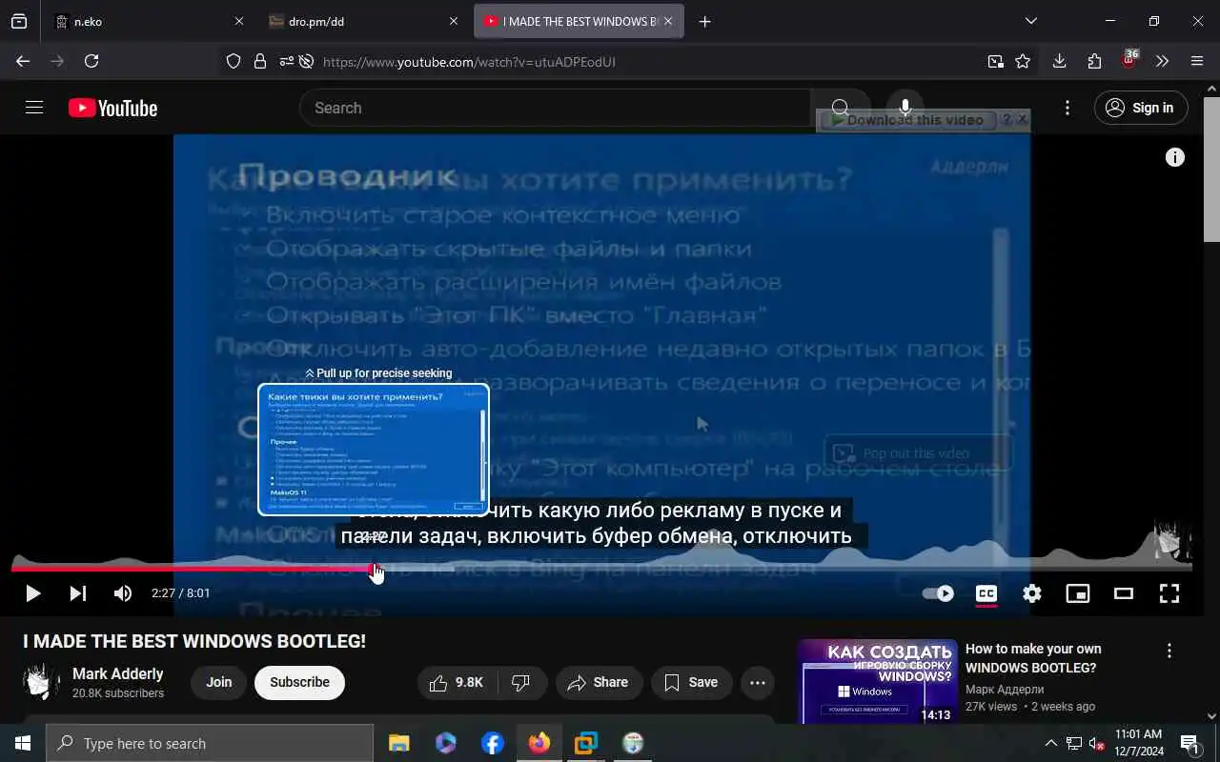Go to the YouTube home logo
1220x762 pixels.
pos(112,109)
